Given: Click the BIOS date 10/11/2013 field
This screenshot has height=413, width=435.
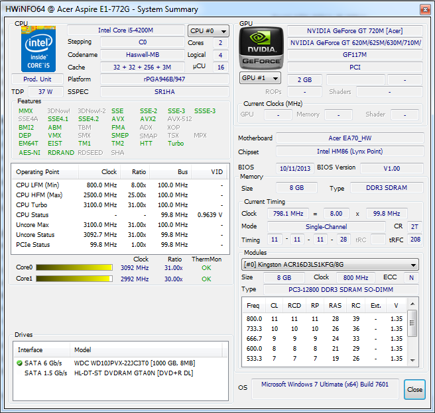Looking at the screenshot, I should [x=295, y=168].
